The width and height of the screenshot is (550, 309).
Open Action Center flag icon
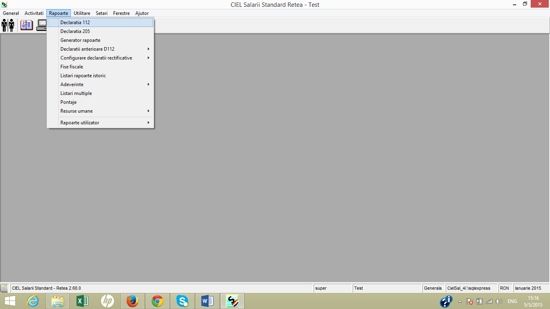(470, 301)
